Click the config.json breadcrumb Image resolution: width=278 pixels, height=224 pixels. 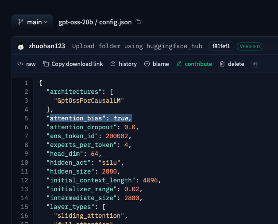coord(115,22)
